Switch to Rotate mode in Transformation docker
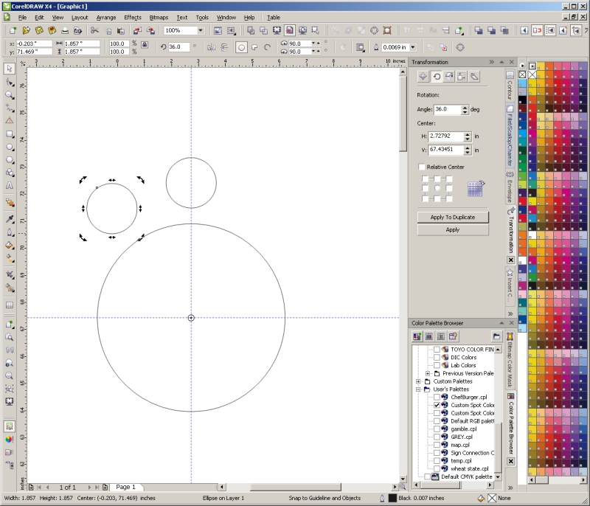This screenshot has height=506, width=590. (x=437, y=77)
